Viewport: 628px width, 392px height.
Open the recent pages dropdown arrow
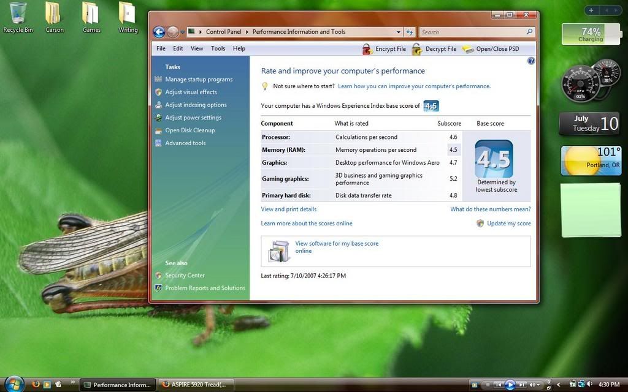coord(183,32)
